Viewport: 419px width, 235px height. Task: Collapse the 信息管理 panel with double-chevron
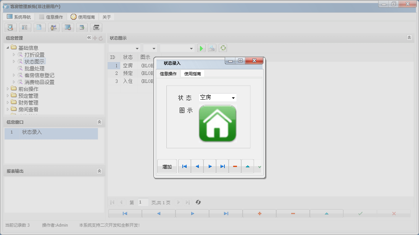(x=89, y=38)
